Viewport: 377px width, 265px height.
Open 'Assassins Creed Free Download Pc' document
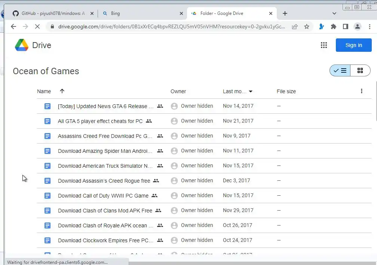pyautogui.click(x=105, y=136)
